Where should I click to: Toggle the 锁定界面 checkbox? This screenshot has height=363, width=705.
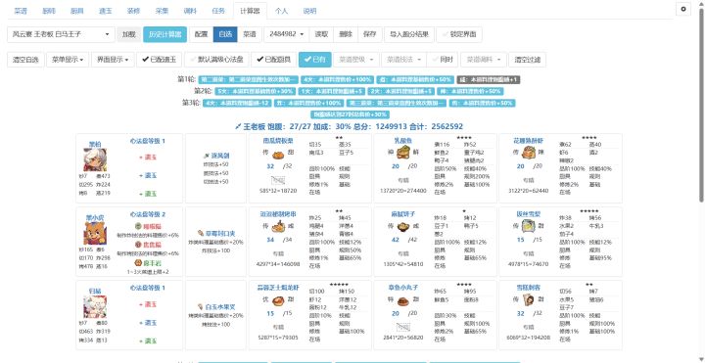(459, 34)
